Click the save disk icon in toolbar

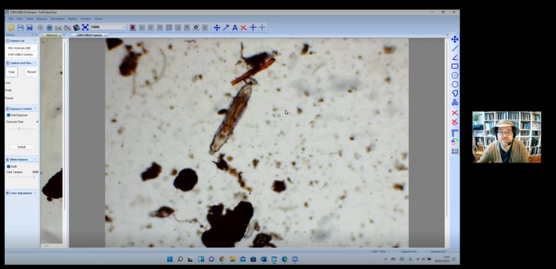(x=21, y=27)
